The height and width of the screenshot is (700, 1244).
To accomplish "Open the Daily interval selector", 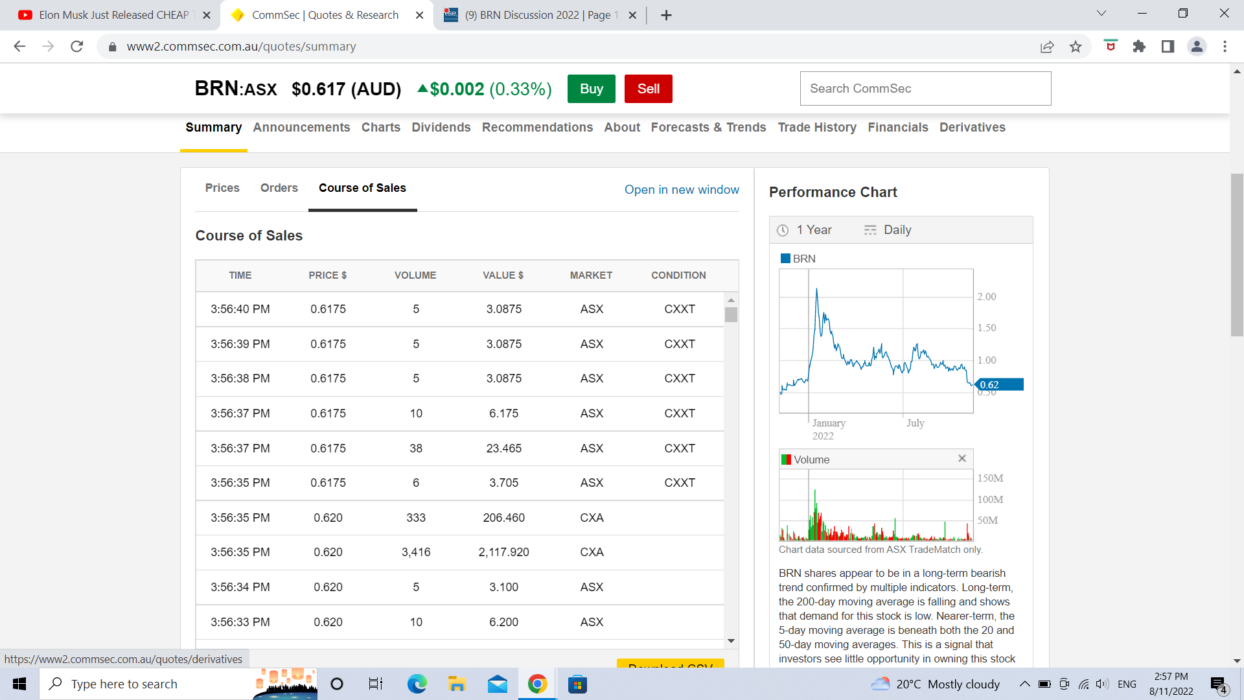I will coord(888,230).
